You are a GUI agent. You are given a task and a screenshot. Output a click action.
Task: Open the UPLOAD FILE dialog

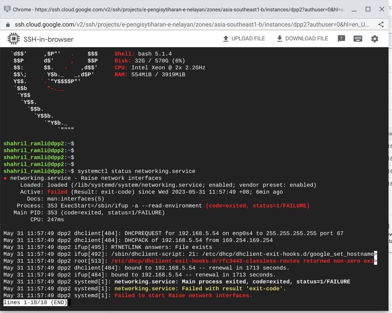tap(244, 38)
